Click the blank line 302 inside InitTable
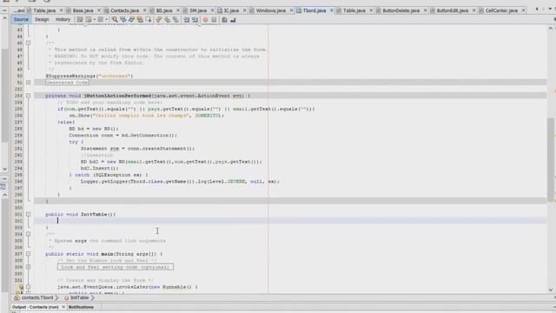The width and height of the screenshot is (556, 313). pyautogui.click(x=290, y=221)
